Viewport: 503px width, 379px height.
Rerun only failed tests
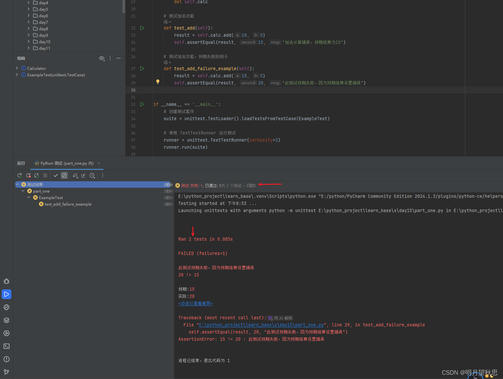point(29,175)
